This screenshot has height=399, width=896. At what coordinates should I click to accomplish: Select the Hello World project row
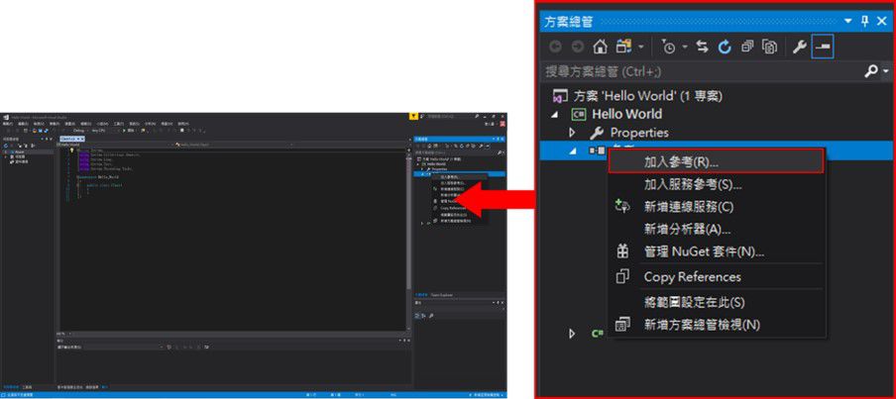tap(716, 114)
